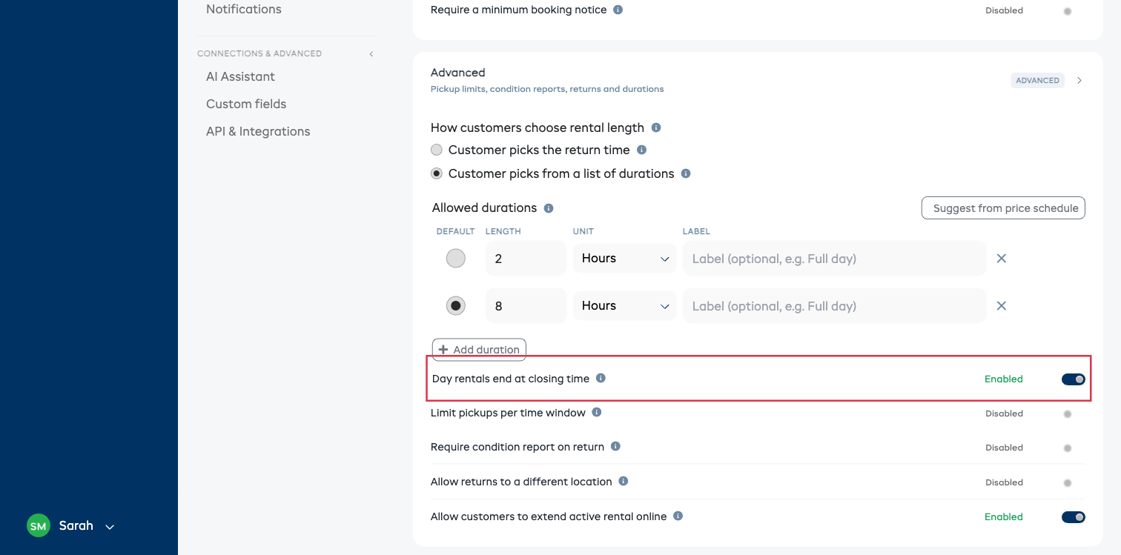
Task: Click the 'Enabled' status for Day rentals
Action: [1004, 379]
